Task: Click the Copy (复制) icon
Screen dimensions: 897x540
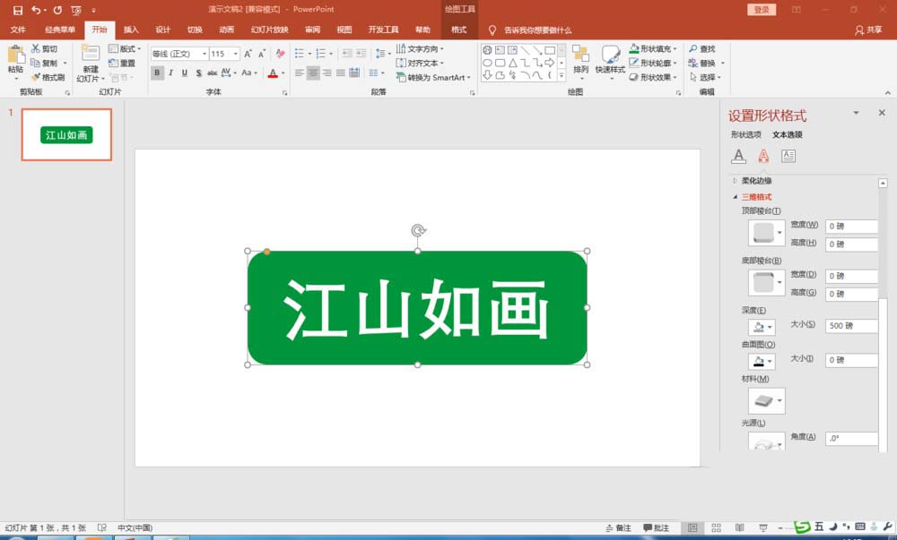Action: (36, 63)
